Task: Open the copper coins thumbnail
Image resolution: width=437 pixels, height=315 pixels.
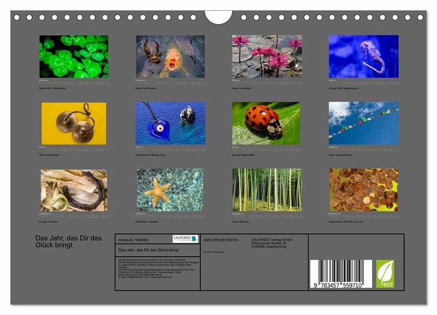Action: pyautogui.click(x=364, y=190)
